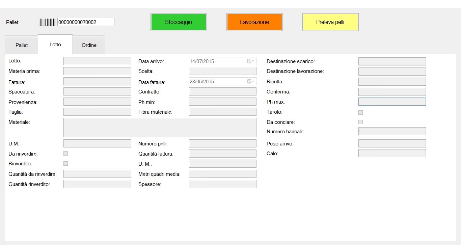Toggle the Rinverdito checkbox

tap(66, 164)
